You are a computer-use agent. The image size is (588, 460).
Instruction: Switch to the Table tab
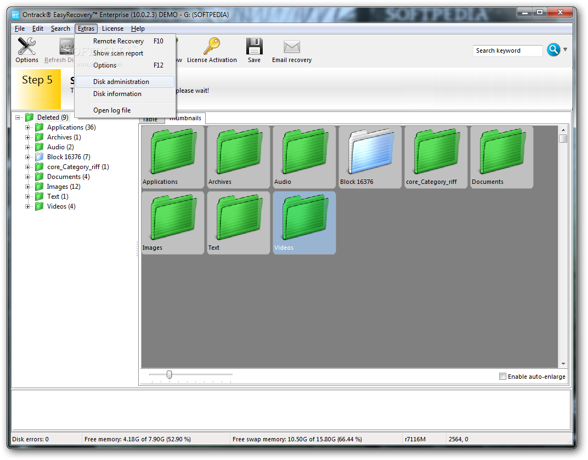tap(152, 119)
